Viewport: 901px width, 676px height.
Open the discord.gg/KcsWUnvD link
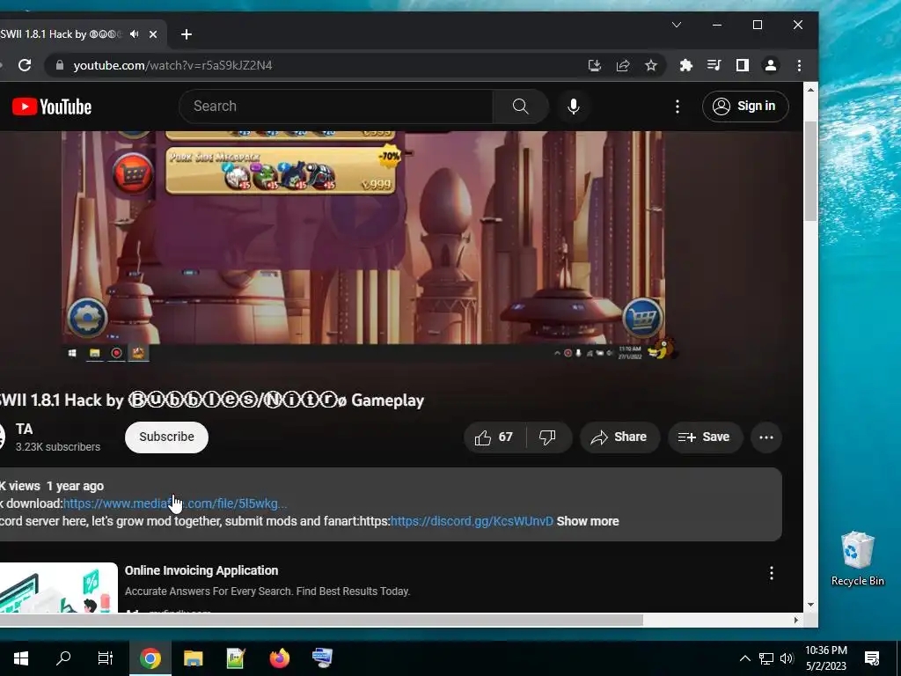(472, 521)
